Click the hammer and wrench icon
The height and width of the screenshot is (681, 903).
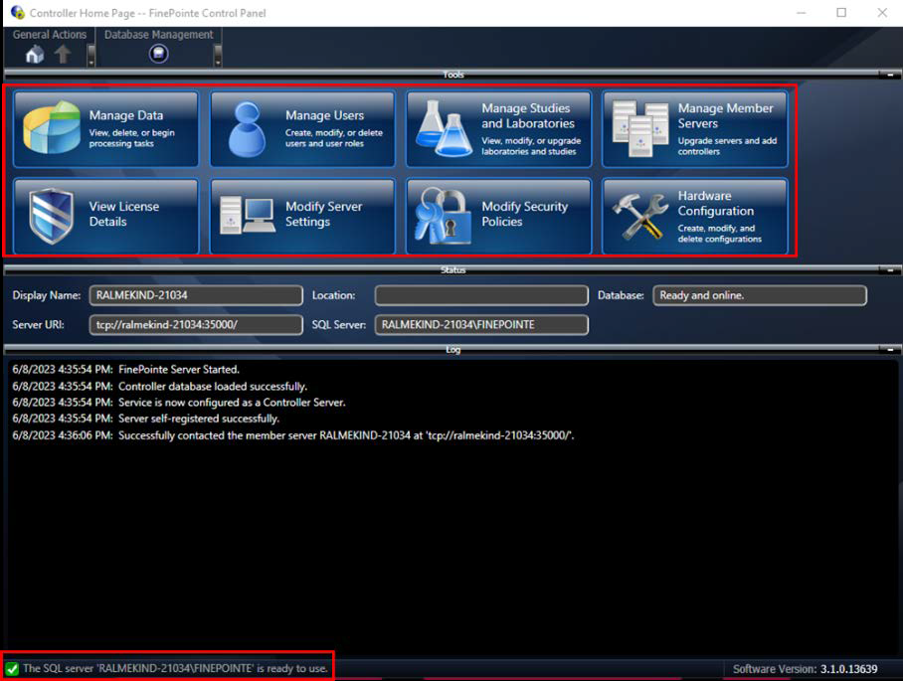point(639,216)
